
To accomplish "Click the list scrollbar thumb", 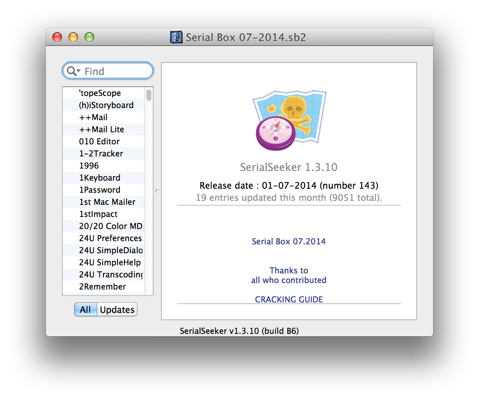I will [x=149, y=95].
